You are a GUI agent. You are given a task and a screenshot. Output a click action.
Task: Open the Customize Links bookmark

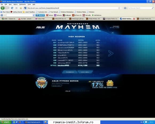(42, 12)
